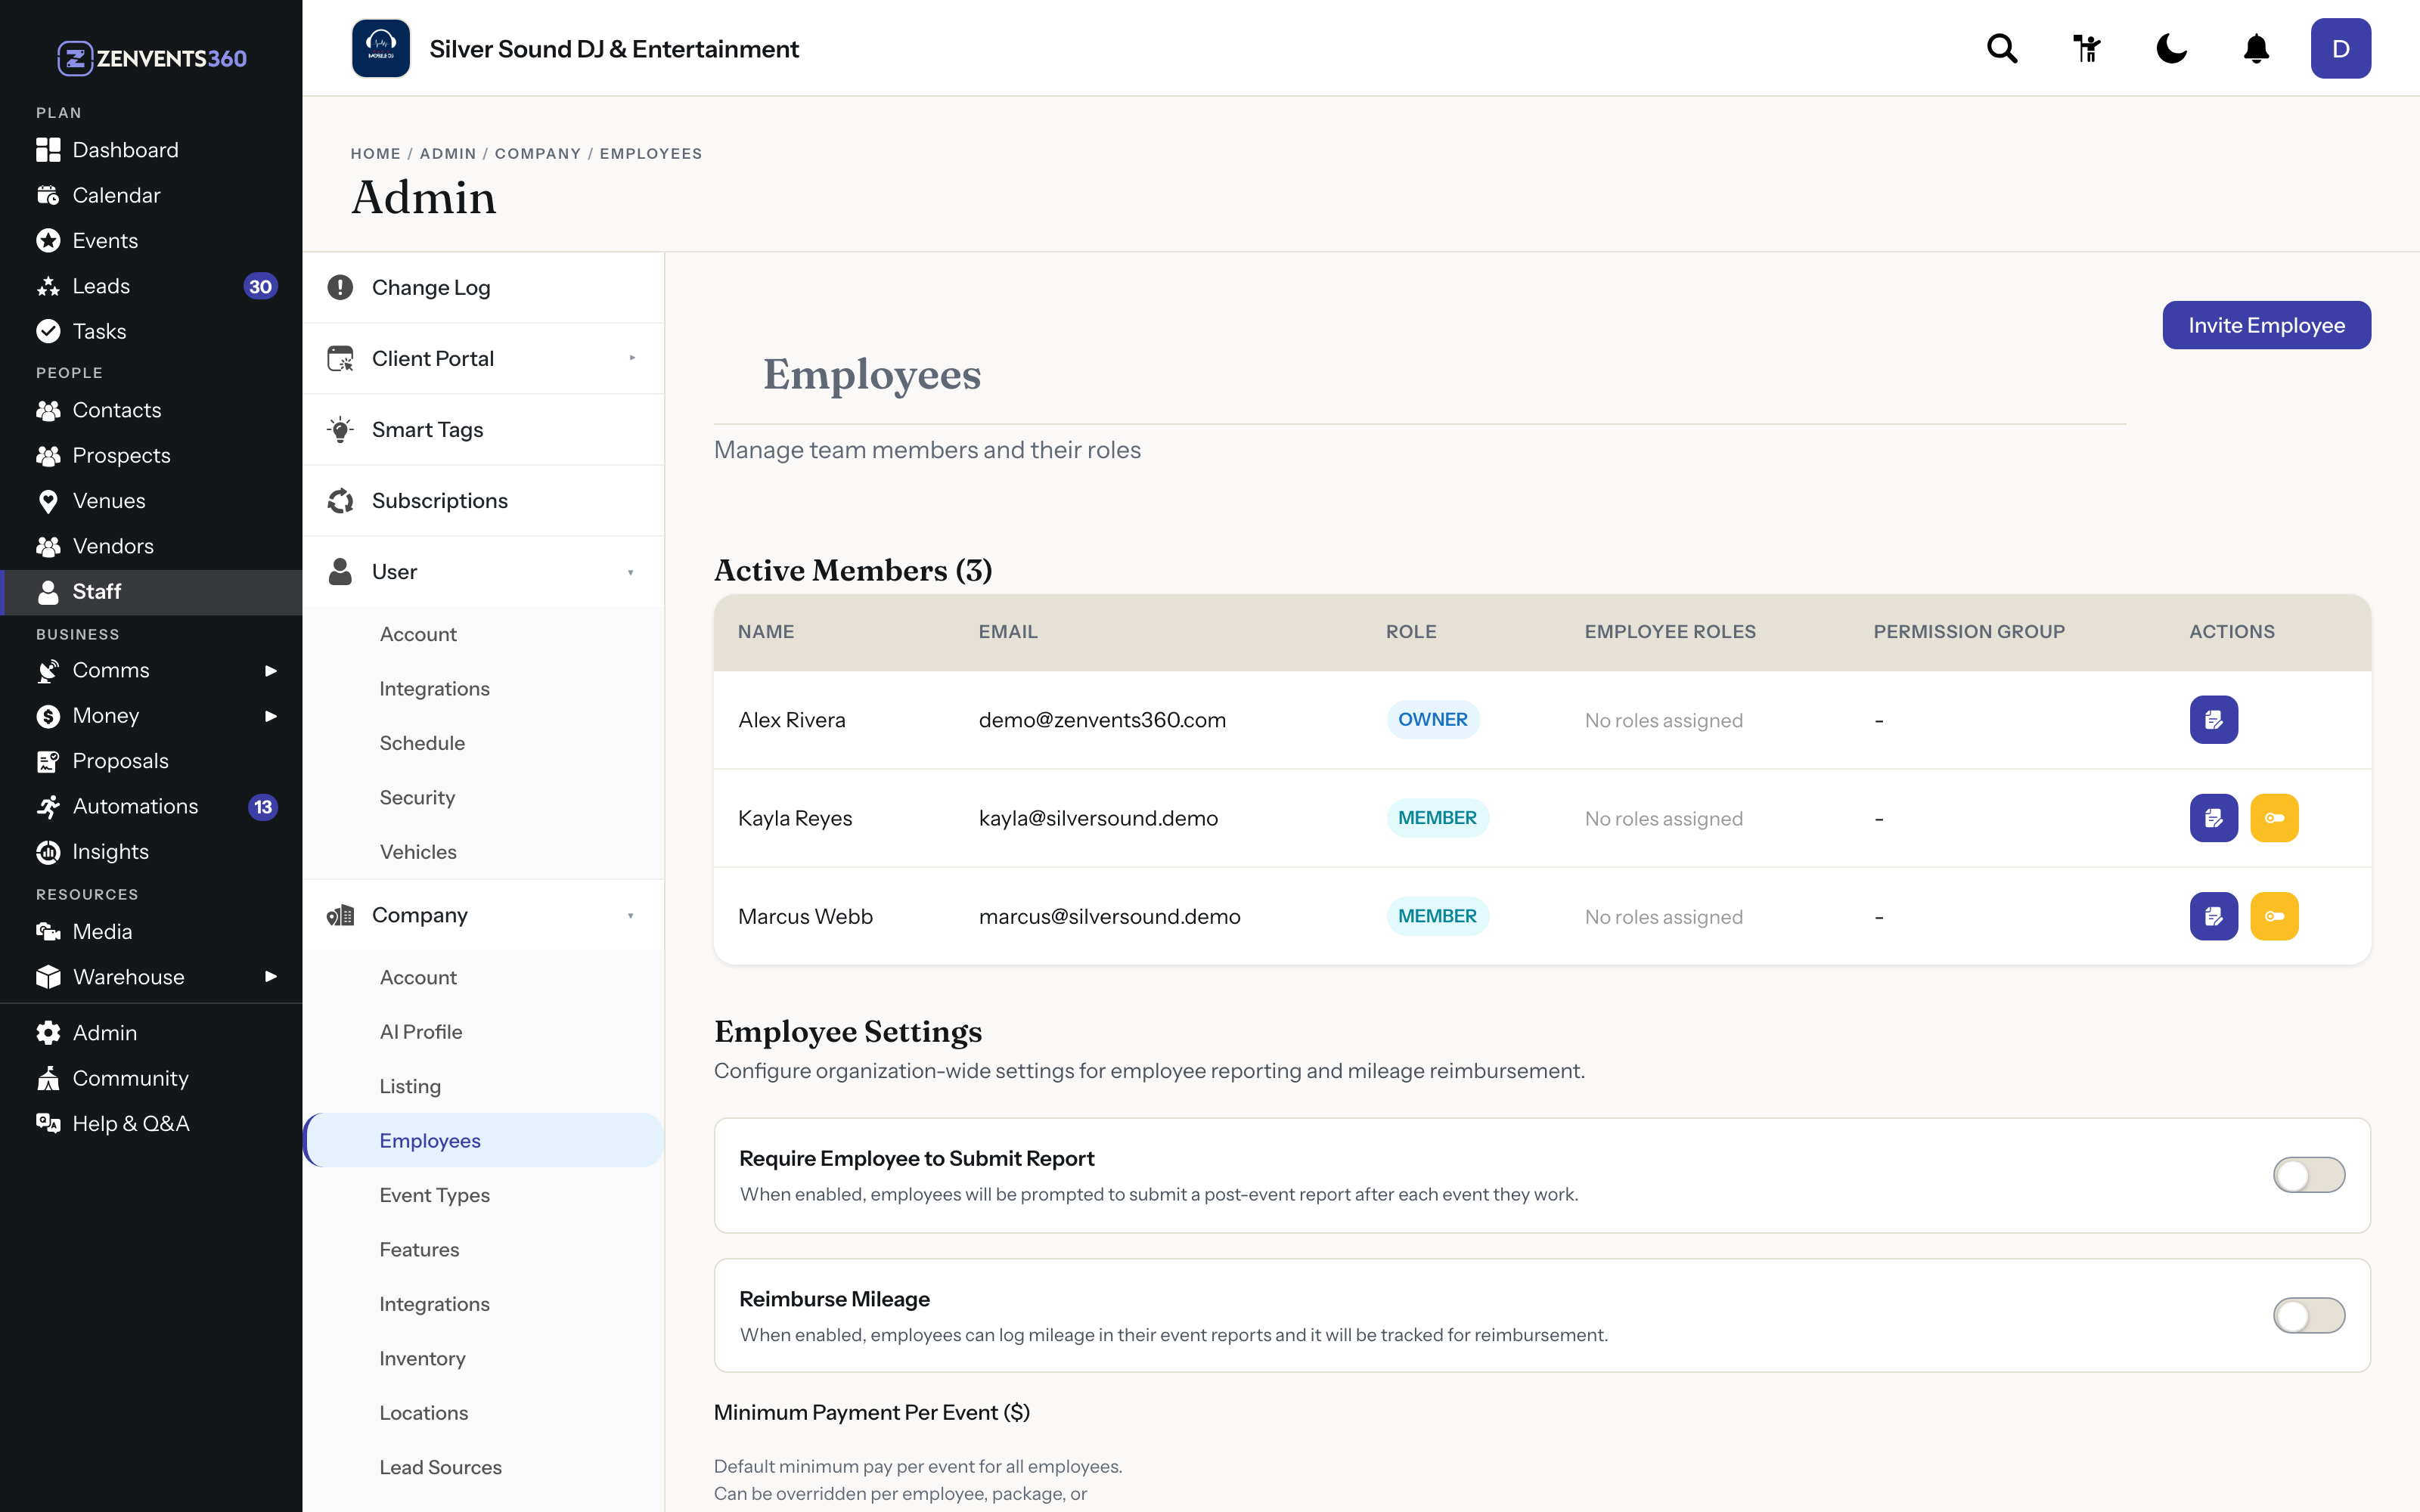
Task: Open the search magnifier icon
Action: pos(2002,48)
